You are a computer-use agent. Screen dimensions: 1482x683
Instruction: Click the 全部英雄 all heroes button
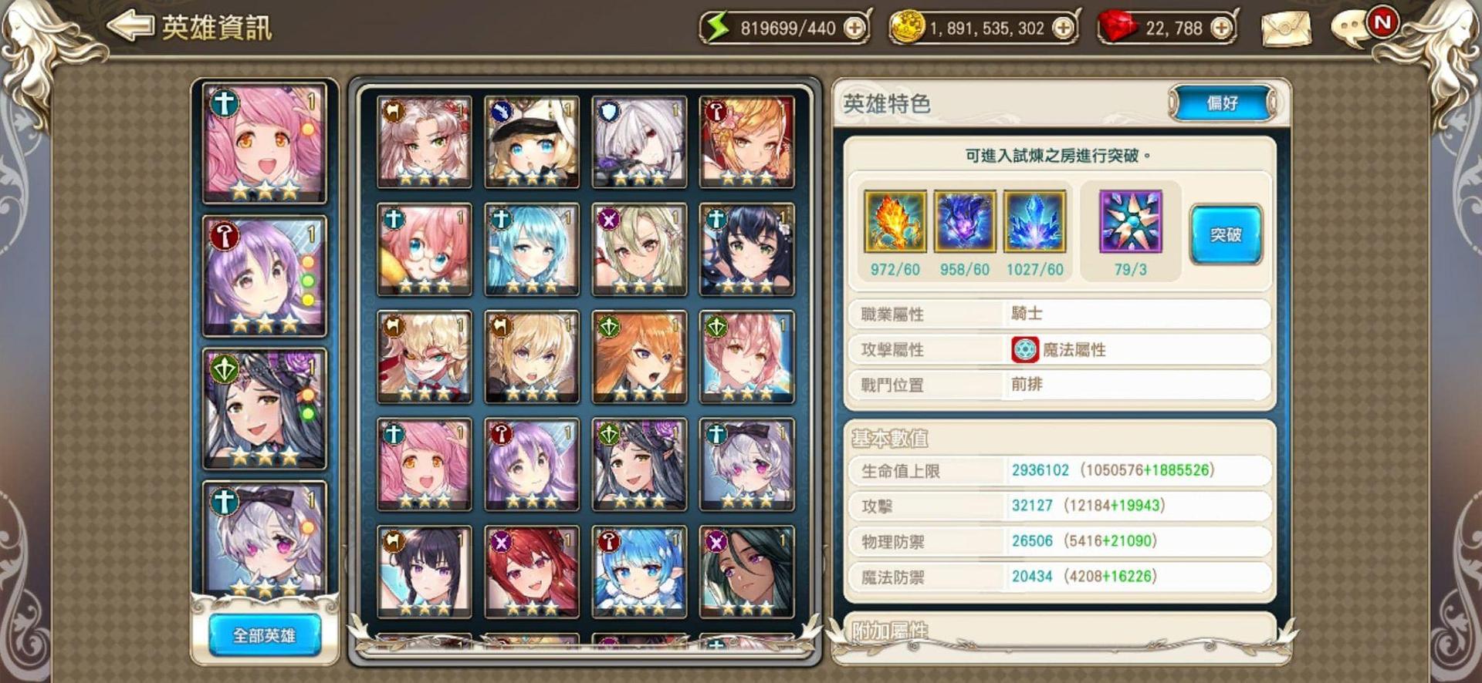(265, 635)
